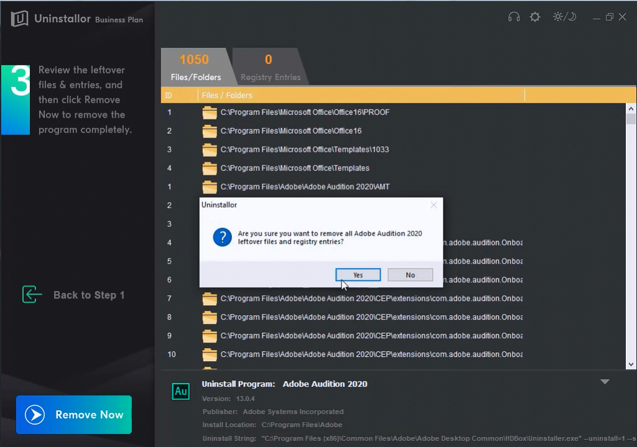Screen dimensions: 637x447
Task: Close the Uninstallor confirmation dialog
Action: (x=434, y=205)
